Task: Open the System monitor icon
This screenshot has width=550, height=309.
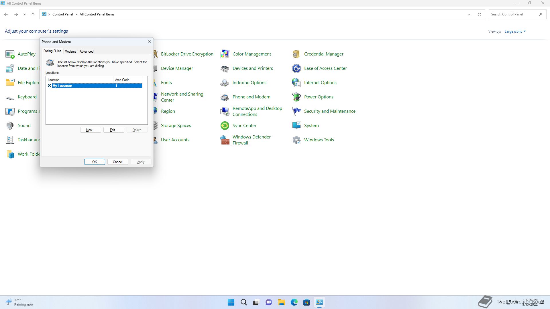Action: click(296, 126)
